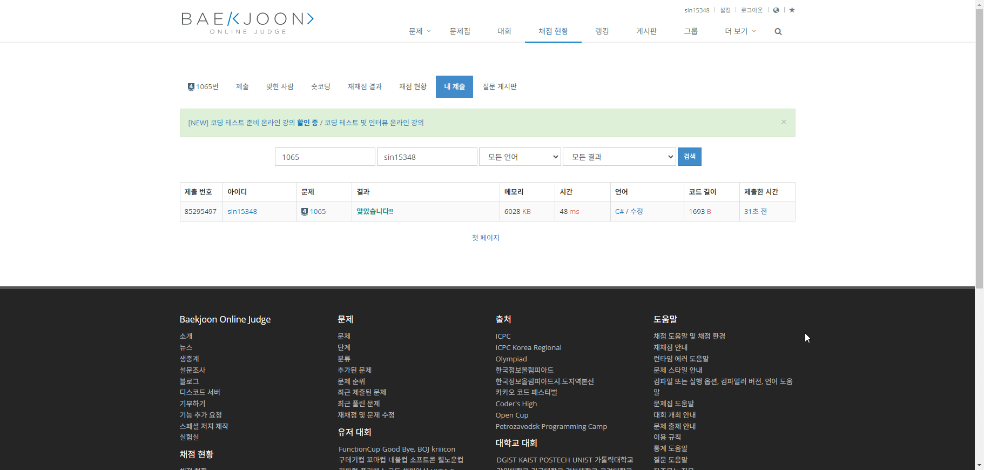Open footer ICPC Korea Regional link
Viewport: 984px width, 470px height.
pyautogui.click(x=528, y=347)
